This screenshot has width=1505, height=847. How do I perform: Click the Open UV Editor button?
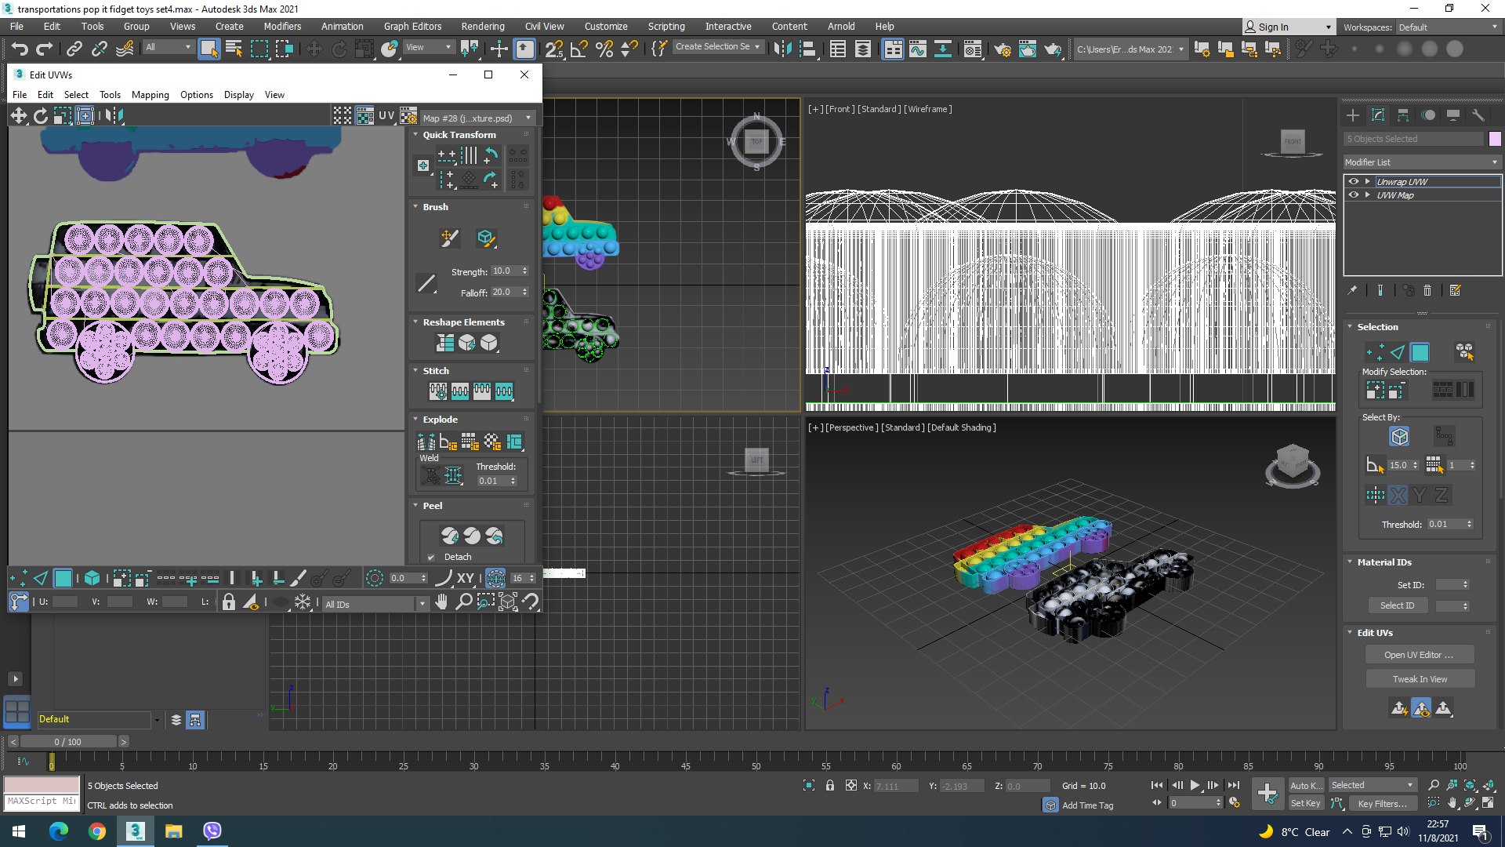[1418, 655]
